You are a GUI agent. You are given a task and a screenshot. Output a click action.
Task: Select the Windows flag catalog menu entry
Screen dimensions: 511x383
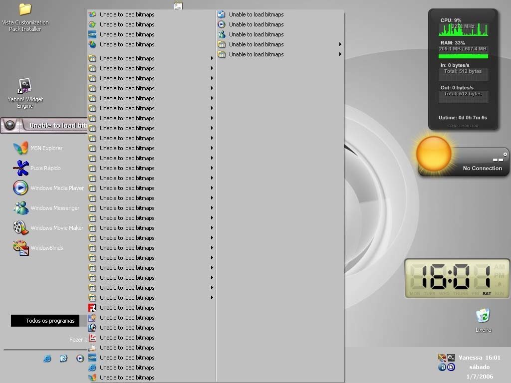click(x=151, y=14)
